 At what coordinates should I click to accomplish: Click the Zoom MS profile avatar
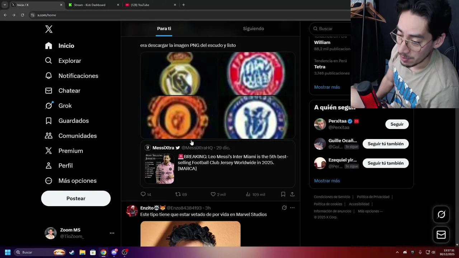click(x=51, y=233)
